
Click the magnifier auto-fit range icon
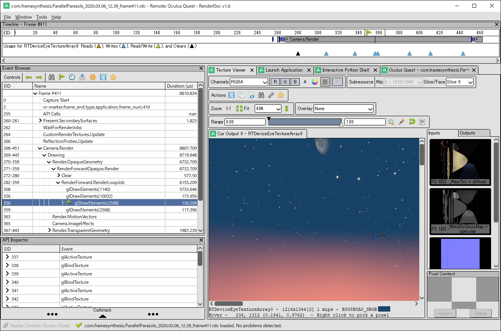pos(391,122)
